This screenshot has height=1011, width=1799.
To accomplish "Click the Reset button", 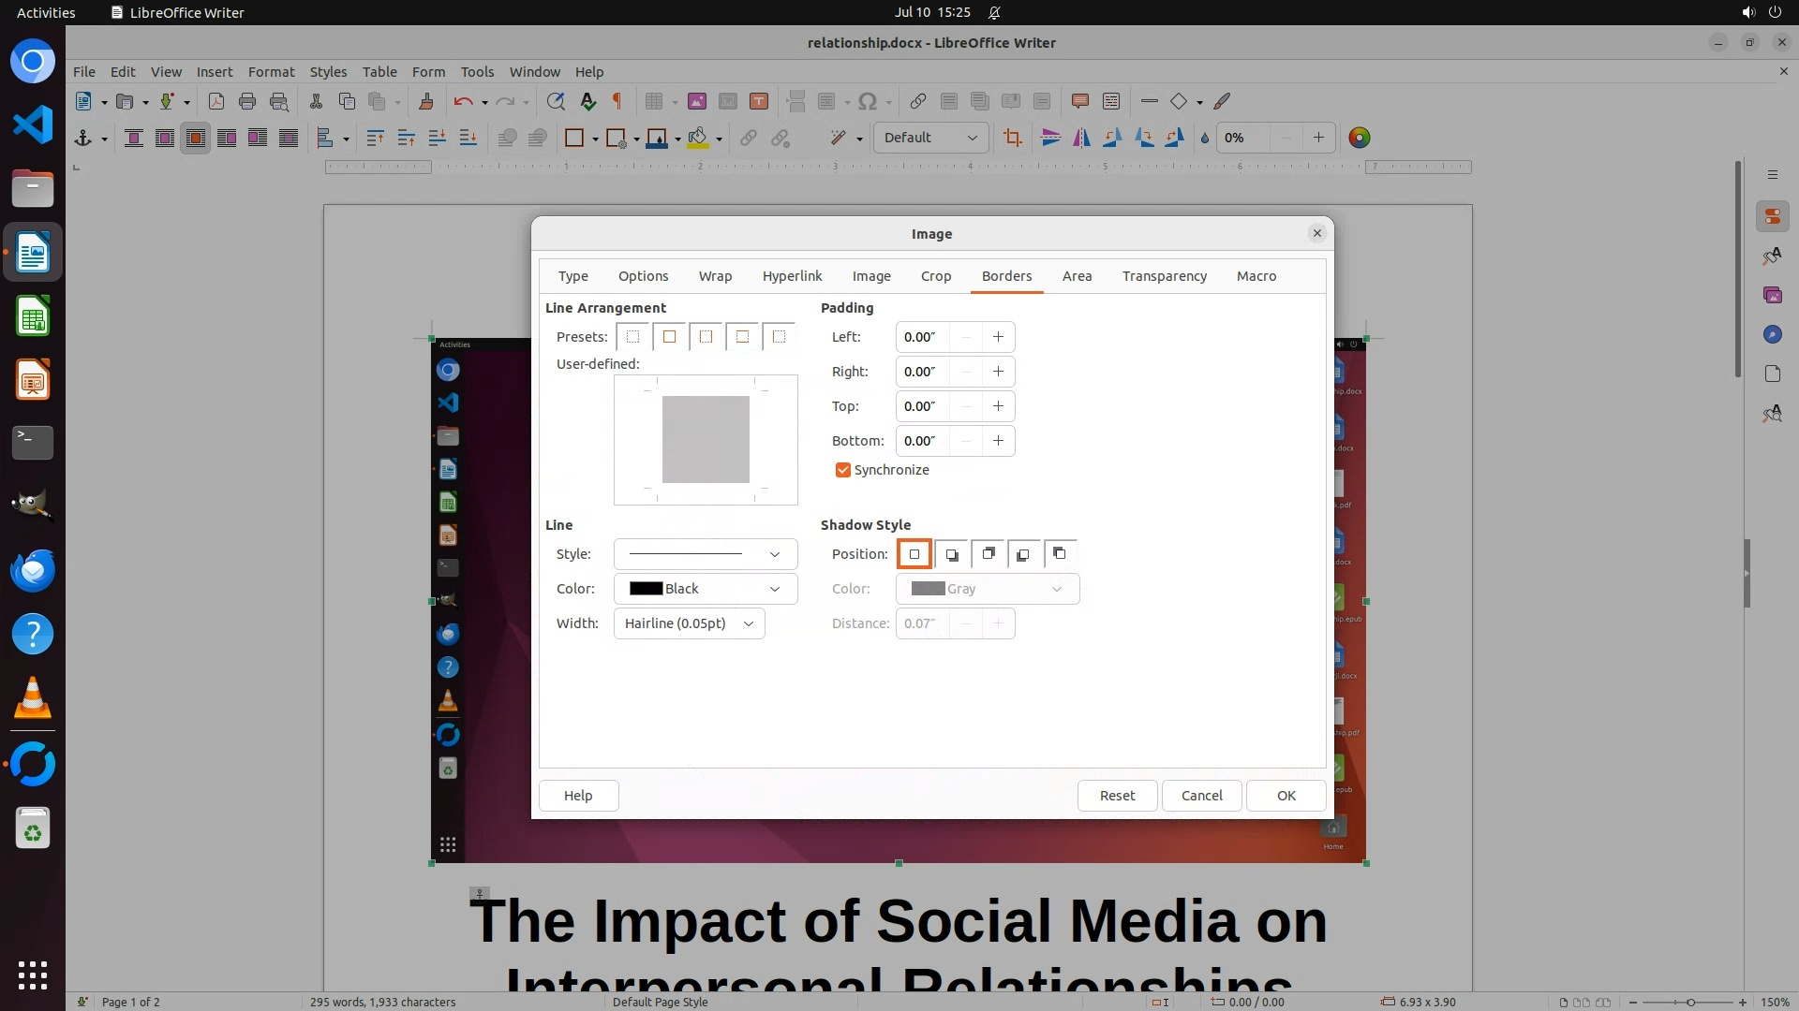I will tap(1116, 796).
